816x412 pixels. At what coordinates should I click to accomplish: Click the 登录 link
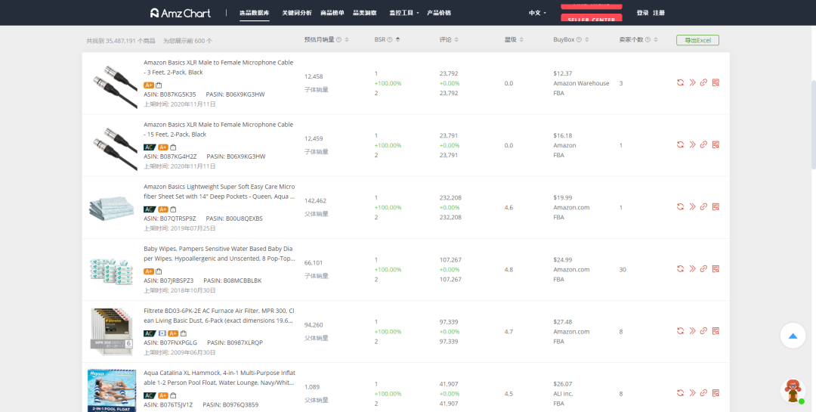point(642,13)
